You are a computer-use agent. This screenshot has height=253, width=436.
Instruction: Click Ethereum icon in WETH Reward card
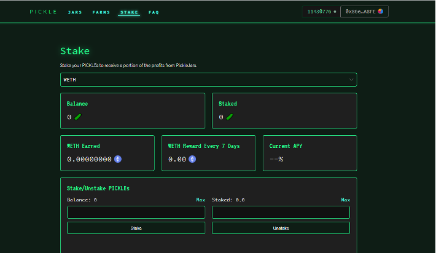click(x=192, y=159)
